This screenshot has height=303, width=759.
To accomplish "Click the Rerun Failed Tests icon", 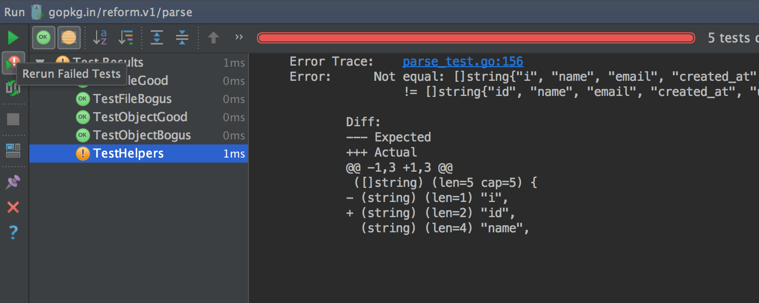I will [12, 63].
